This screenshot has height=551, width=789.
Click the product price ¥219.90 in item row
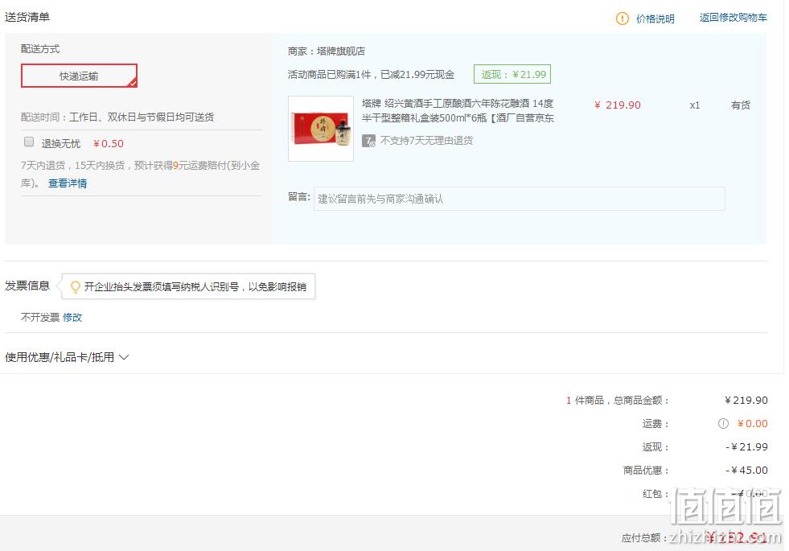(618, 105)
